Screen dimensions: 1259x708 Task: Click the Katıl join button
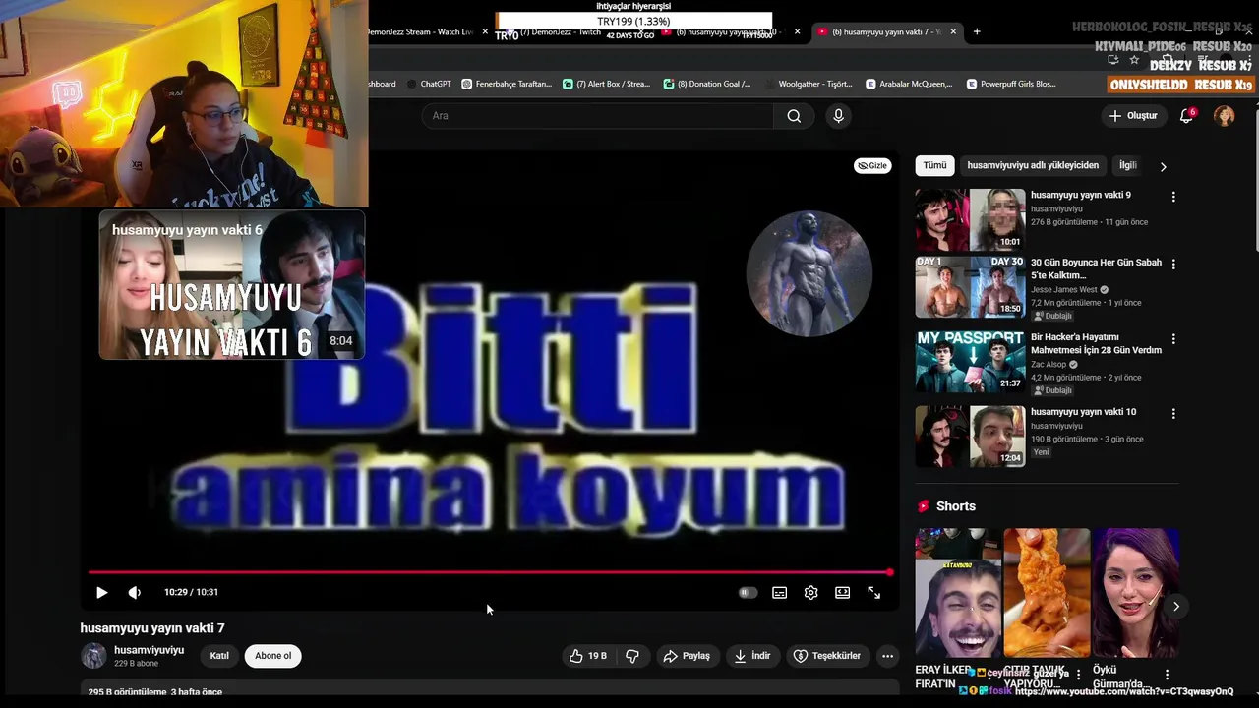click(x=219, y=656)
